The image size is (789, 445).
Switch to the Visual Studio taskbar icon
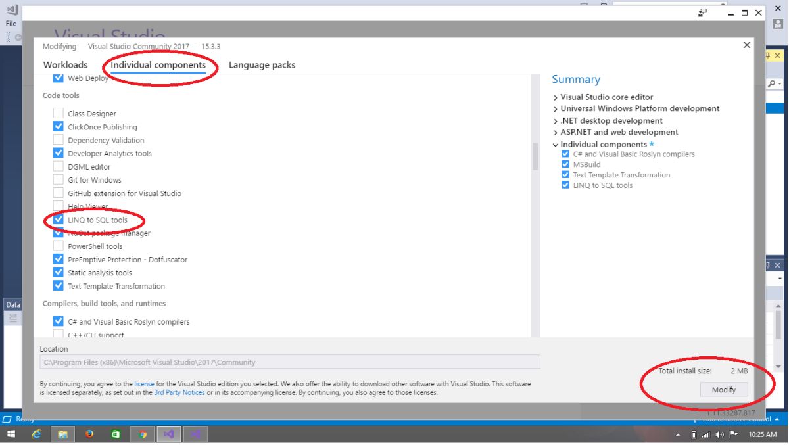click(x=169, y=434)
